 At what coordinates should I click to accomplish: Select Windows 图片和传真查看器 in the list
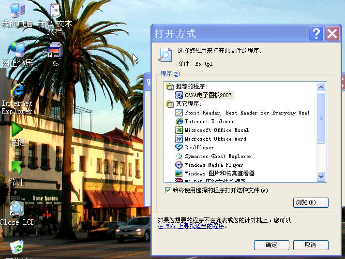coord(220,173)
